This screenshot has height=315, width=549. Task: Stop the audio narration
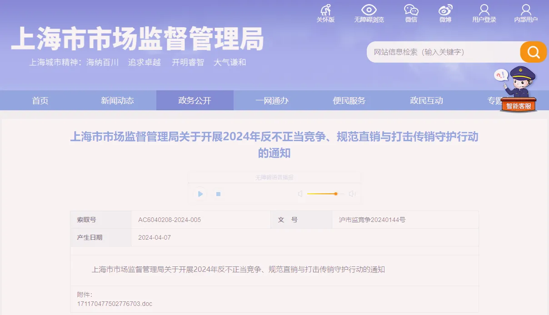click(x=218, y=194)
